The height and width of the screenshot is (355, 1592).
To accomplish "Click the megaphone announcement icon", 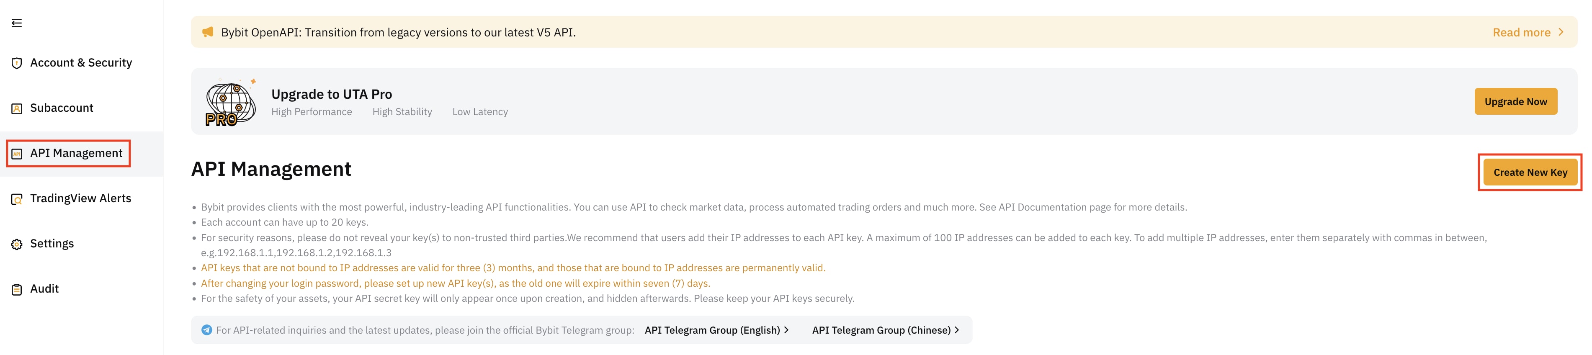I will [208, 31].
